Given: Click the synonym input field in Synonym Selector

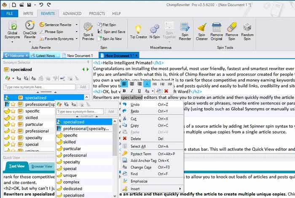Looking at the screenshot, I should [40, 87].
